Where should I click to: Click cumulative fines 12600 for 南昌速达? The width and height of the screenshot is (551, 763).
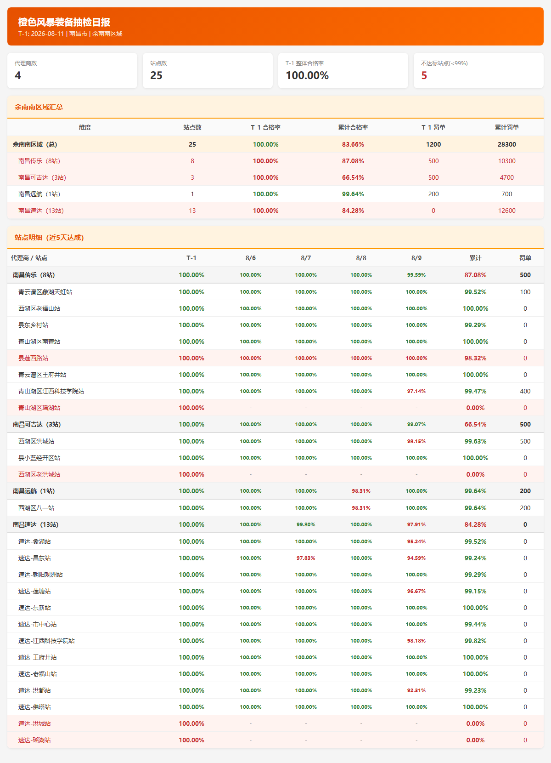(x=507, y=211)
